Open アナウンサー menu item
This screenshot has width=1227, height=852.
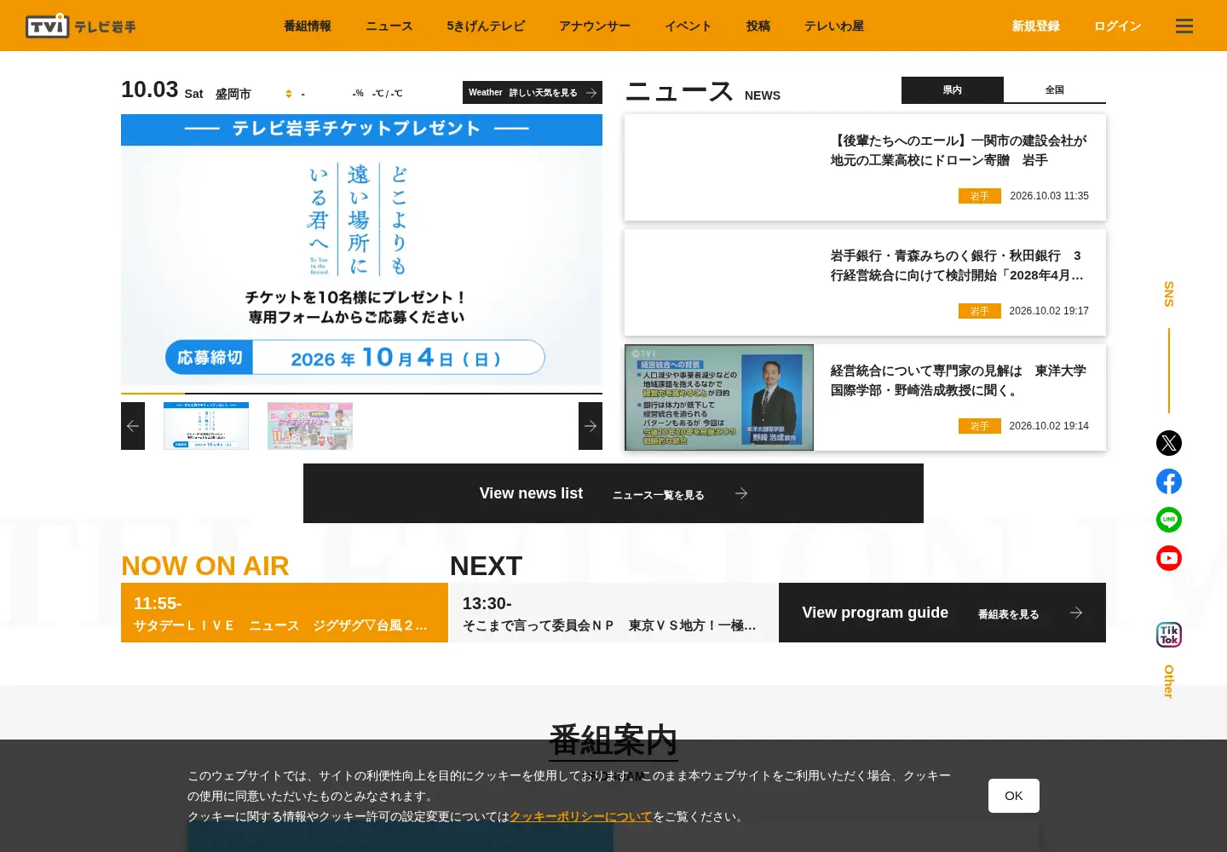[595, 26]
